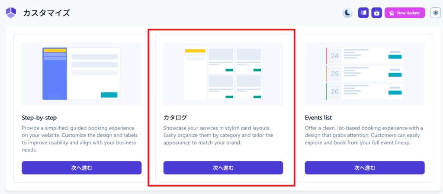
Task: Select the Events list layout preview image
Action: (364, 74)
